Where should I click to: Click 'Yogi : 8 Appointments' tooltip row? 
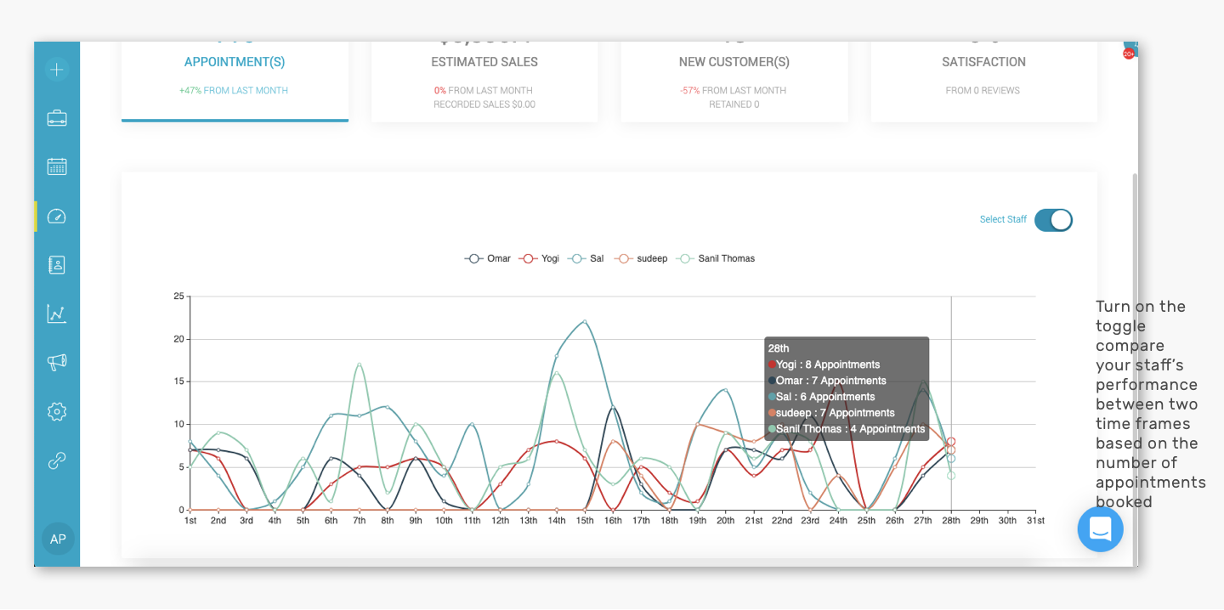(824, 364)
